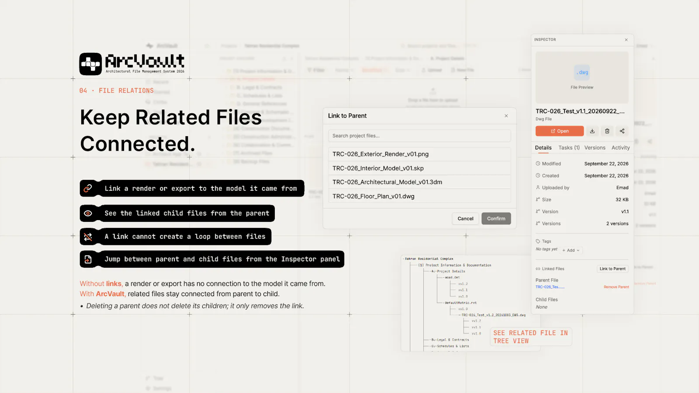This screenshot has width=699, height=393.
Task: Click the 'No tags yet' text
Action: pyautogui.click(x=547, y=249)
